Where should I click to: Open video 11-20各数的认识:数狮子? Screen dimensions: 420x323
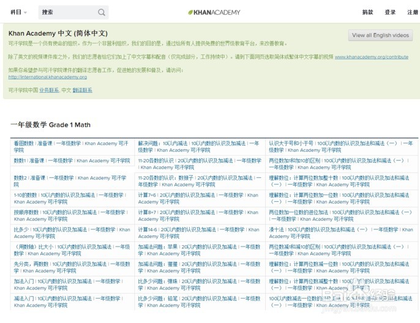click(x=200, y=181)
